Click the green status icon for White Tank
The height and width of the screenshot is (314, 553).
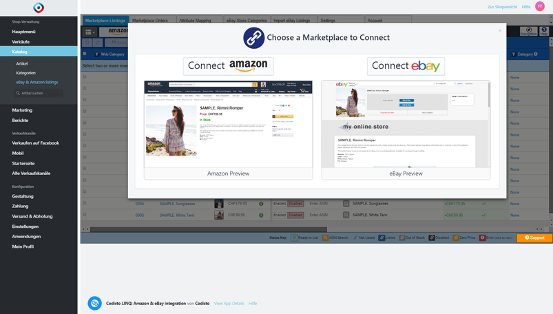pos(261,215)
